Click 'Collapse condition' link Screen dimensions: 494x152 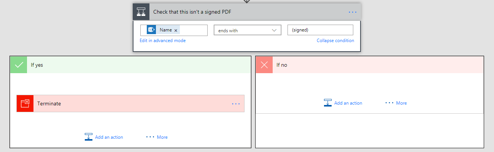pos(335,41)
